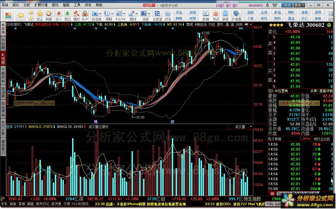This screenshot has width=336, height=209.
Task: Expand the 自选股 dropdown arrow
Action: [100, 13]
